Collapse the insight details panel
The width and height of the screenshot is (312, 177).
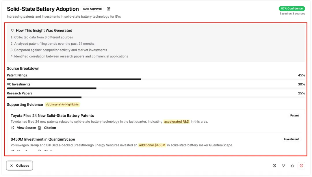20,165
